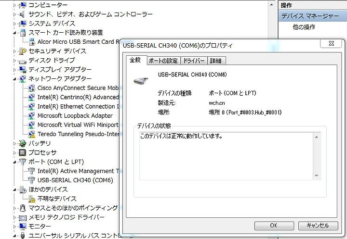Expand the ディスク ドライブ node
This screenshot has height=239, width=347.
pos(15,61)
